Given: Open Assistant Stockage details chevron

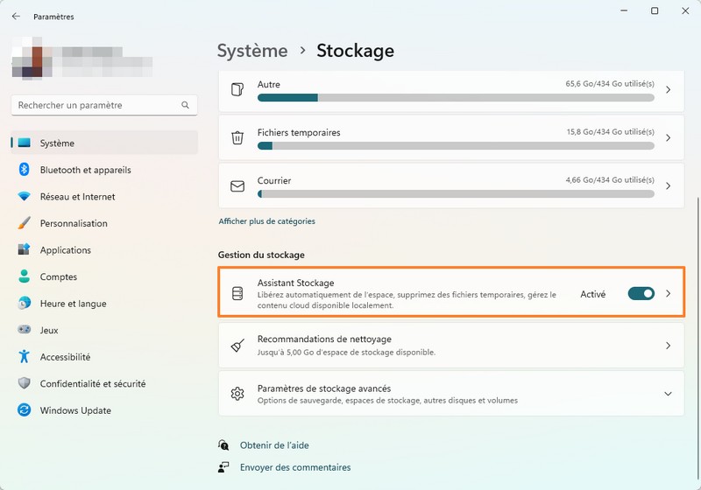Looking at the screenshot, I should tap(668, 294).
